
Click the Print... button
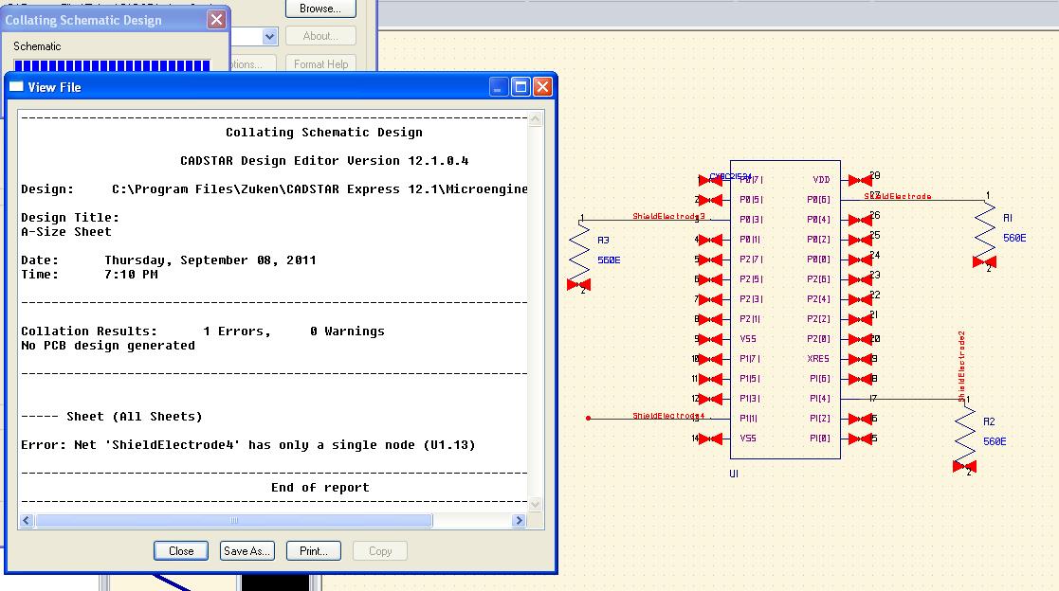pos(314,550)
